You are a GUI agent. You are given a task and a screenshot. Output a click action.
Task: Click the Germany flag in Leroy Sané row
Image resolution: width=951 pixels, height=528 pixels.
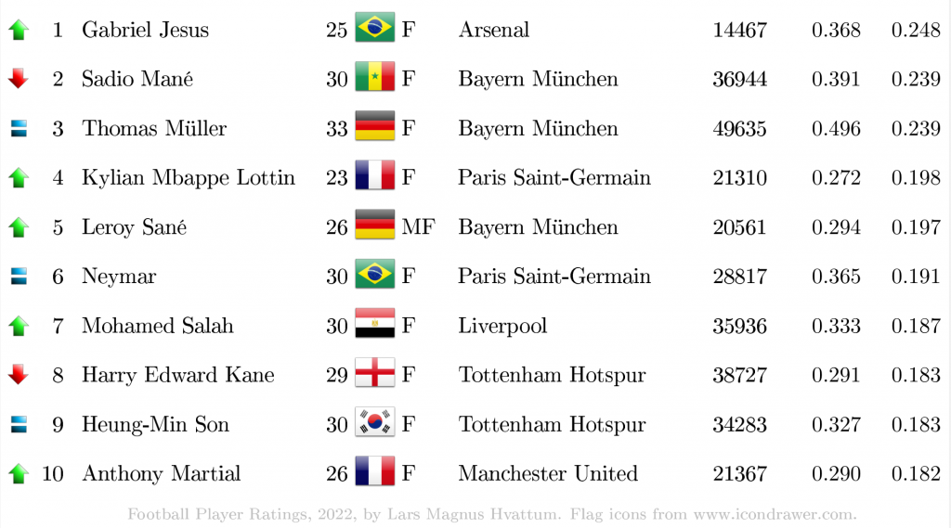(375, 225)
